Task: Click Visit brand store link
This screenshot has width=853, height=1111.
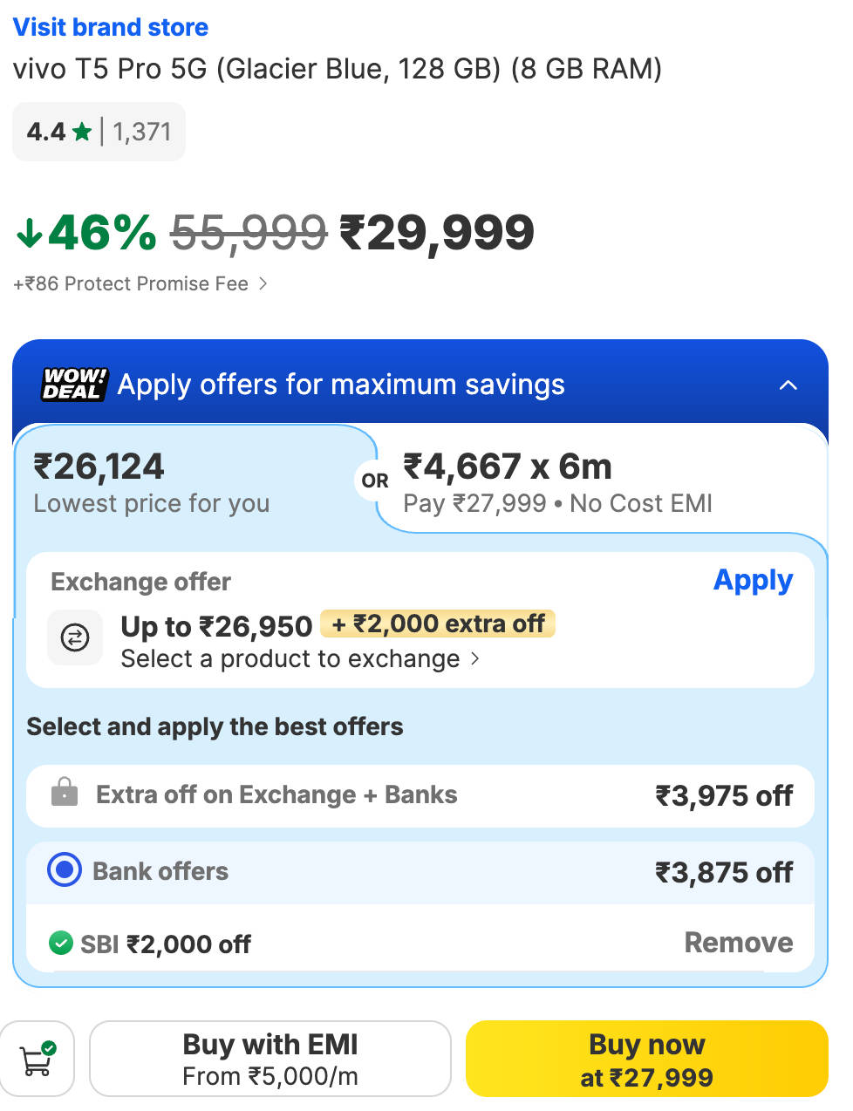Action: [111, 27]
